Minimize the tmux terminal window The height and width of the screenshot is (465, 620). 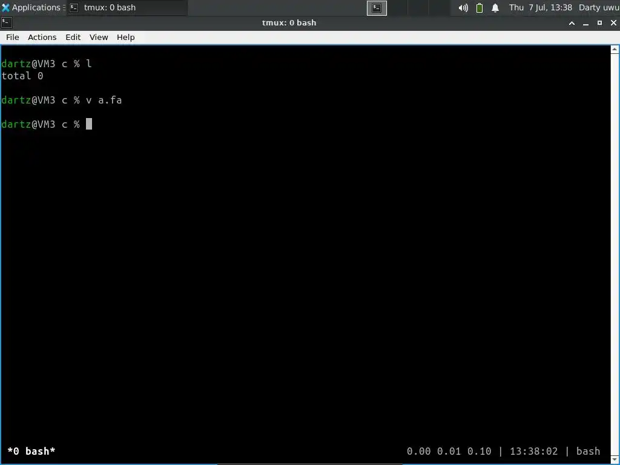pyautogui.click(x=585, y=23)
